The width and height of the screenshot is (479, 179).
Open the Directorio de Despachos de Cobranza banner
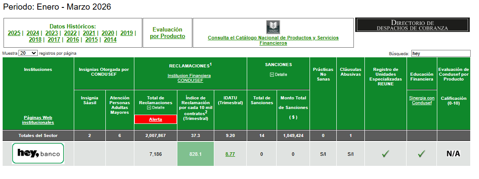click(412, 25)
